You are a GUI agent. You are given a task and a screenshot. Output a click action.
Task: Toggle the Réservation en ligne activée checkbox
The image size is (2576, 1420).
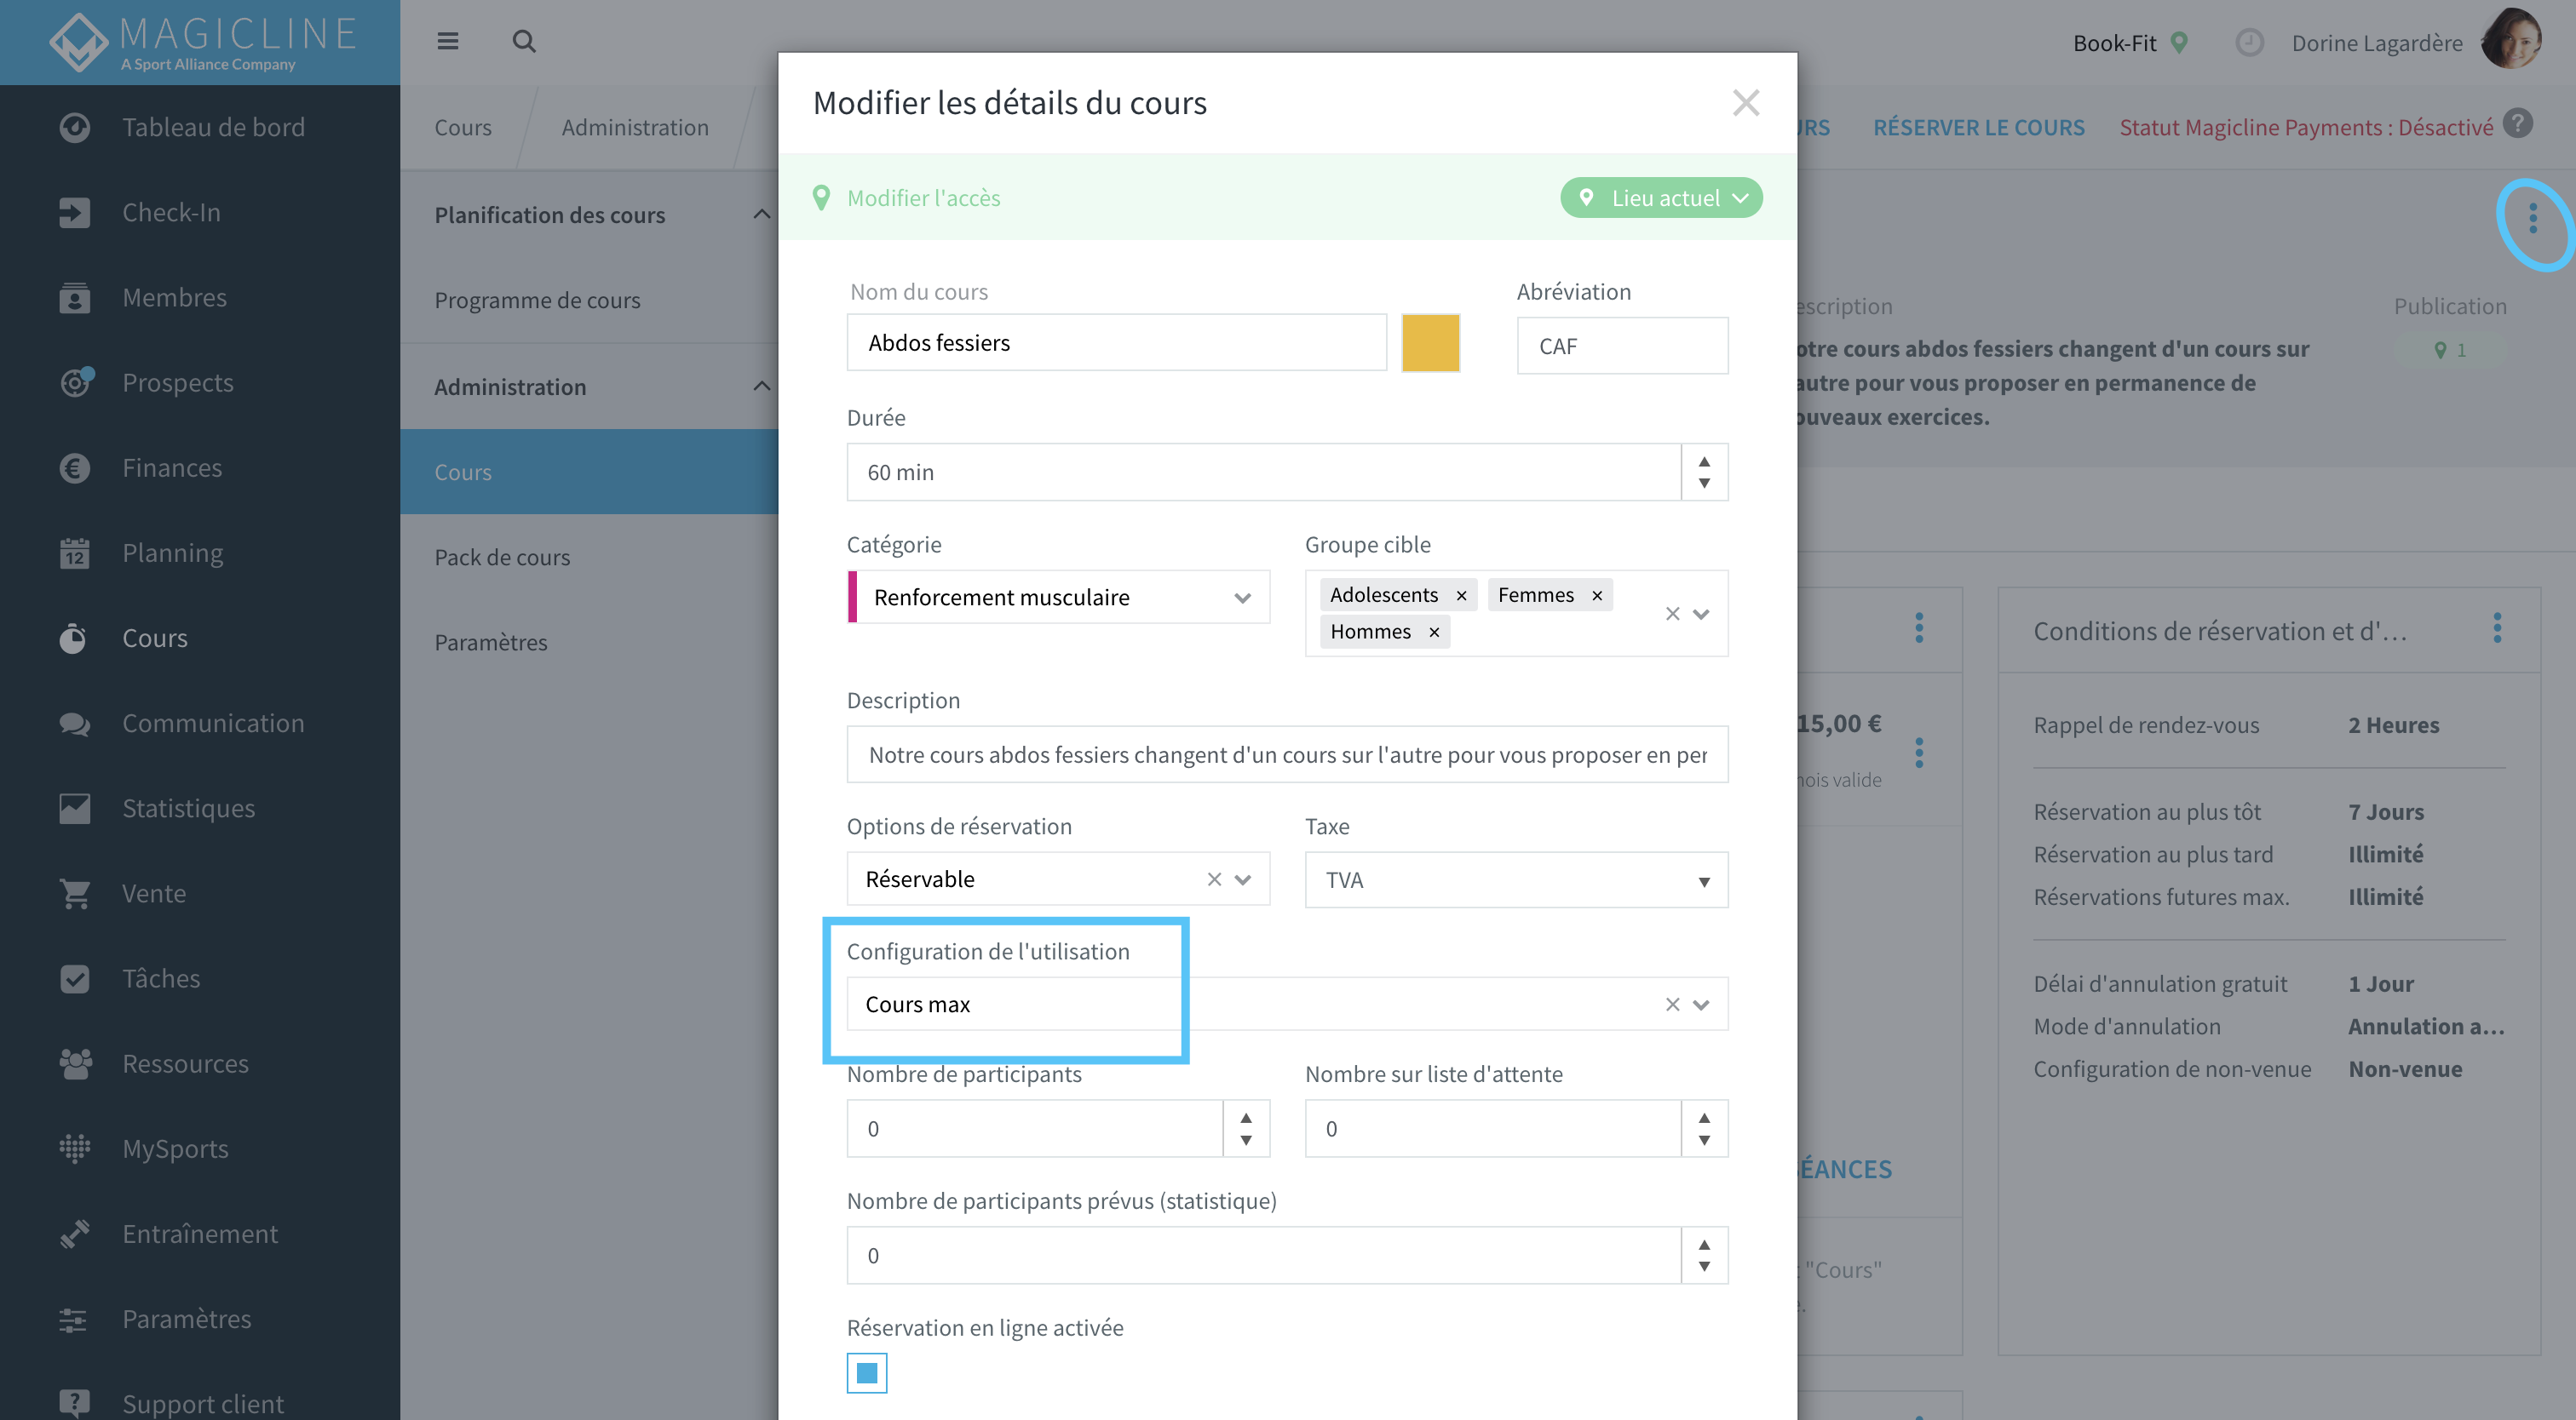pos(866,1372)
